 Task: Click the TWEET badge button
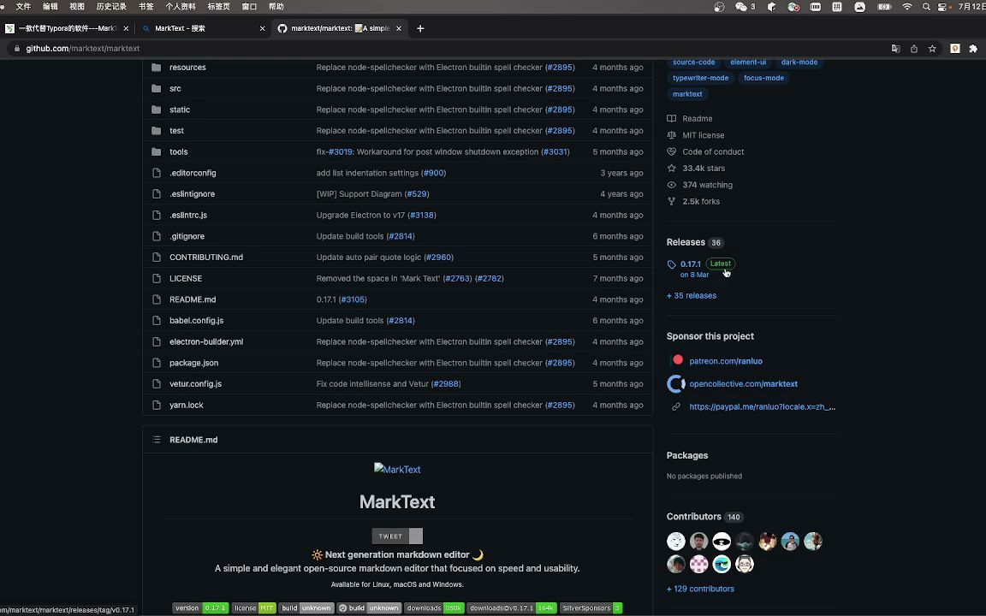tap(397, 536)
